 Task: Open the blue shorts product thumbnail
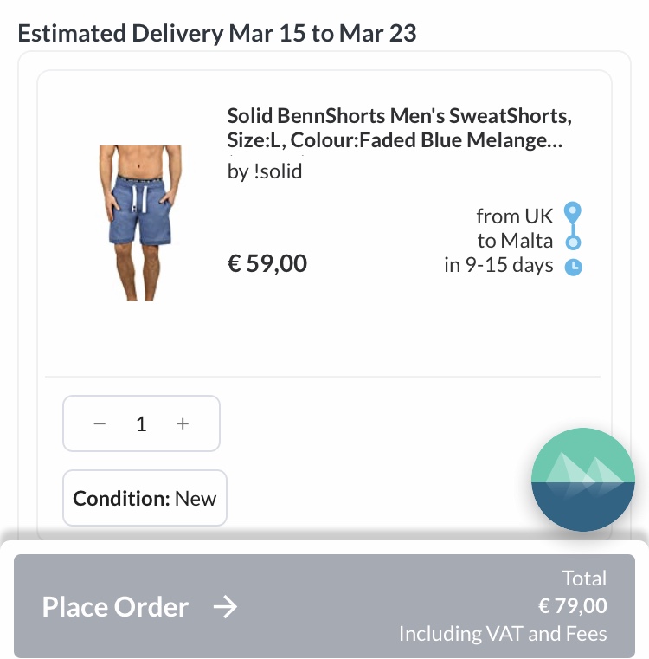[139, 223]
